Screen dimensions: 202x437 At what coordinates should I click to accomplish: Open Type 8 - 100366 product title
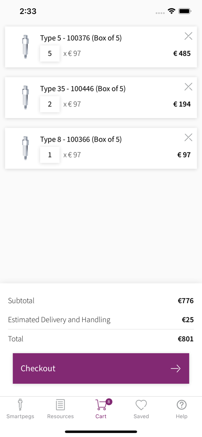pos(81,139)
